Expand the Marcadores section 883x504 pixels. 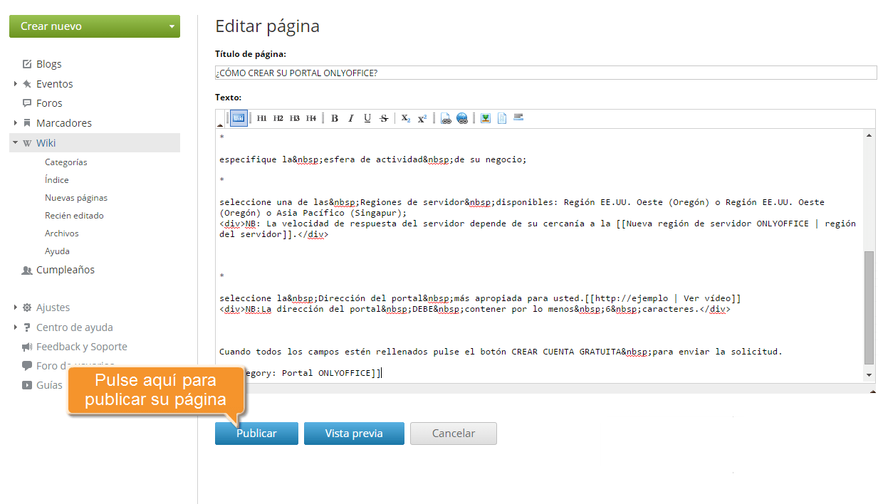click(x=15, y=123)
